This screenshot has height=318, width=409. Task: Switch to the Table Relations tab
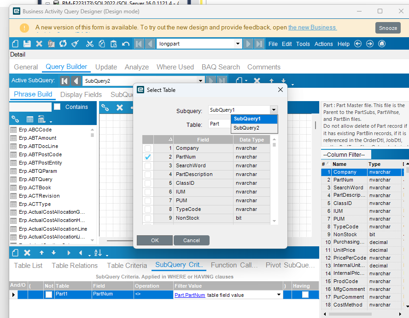(x=75, y=266)
